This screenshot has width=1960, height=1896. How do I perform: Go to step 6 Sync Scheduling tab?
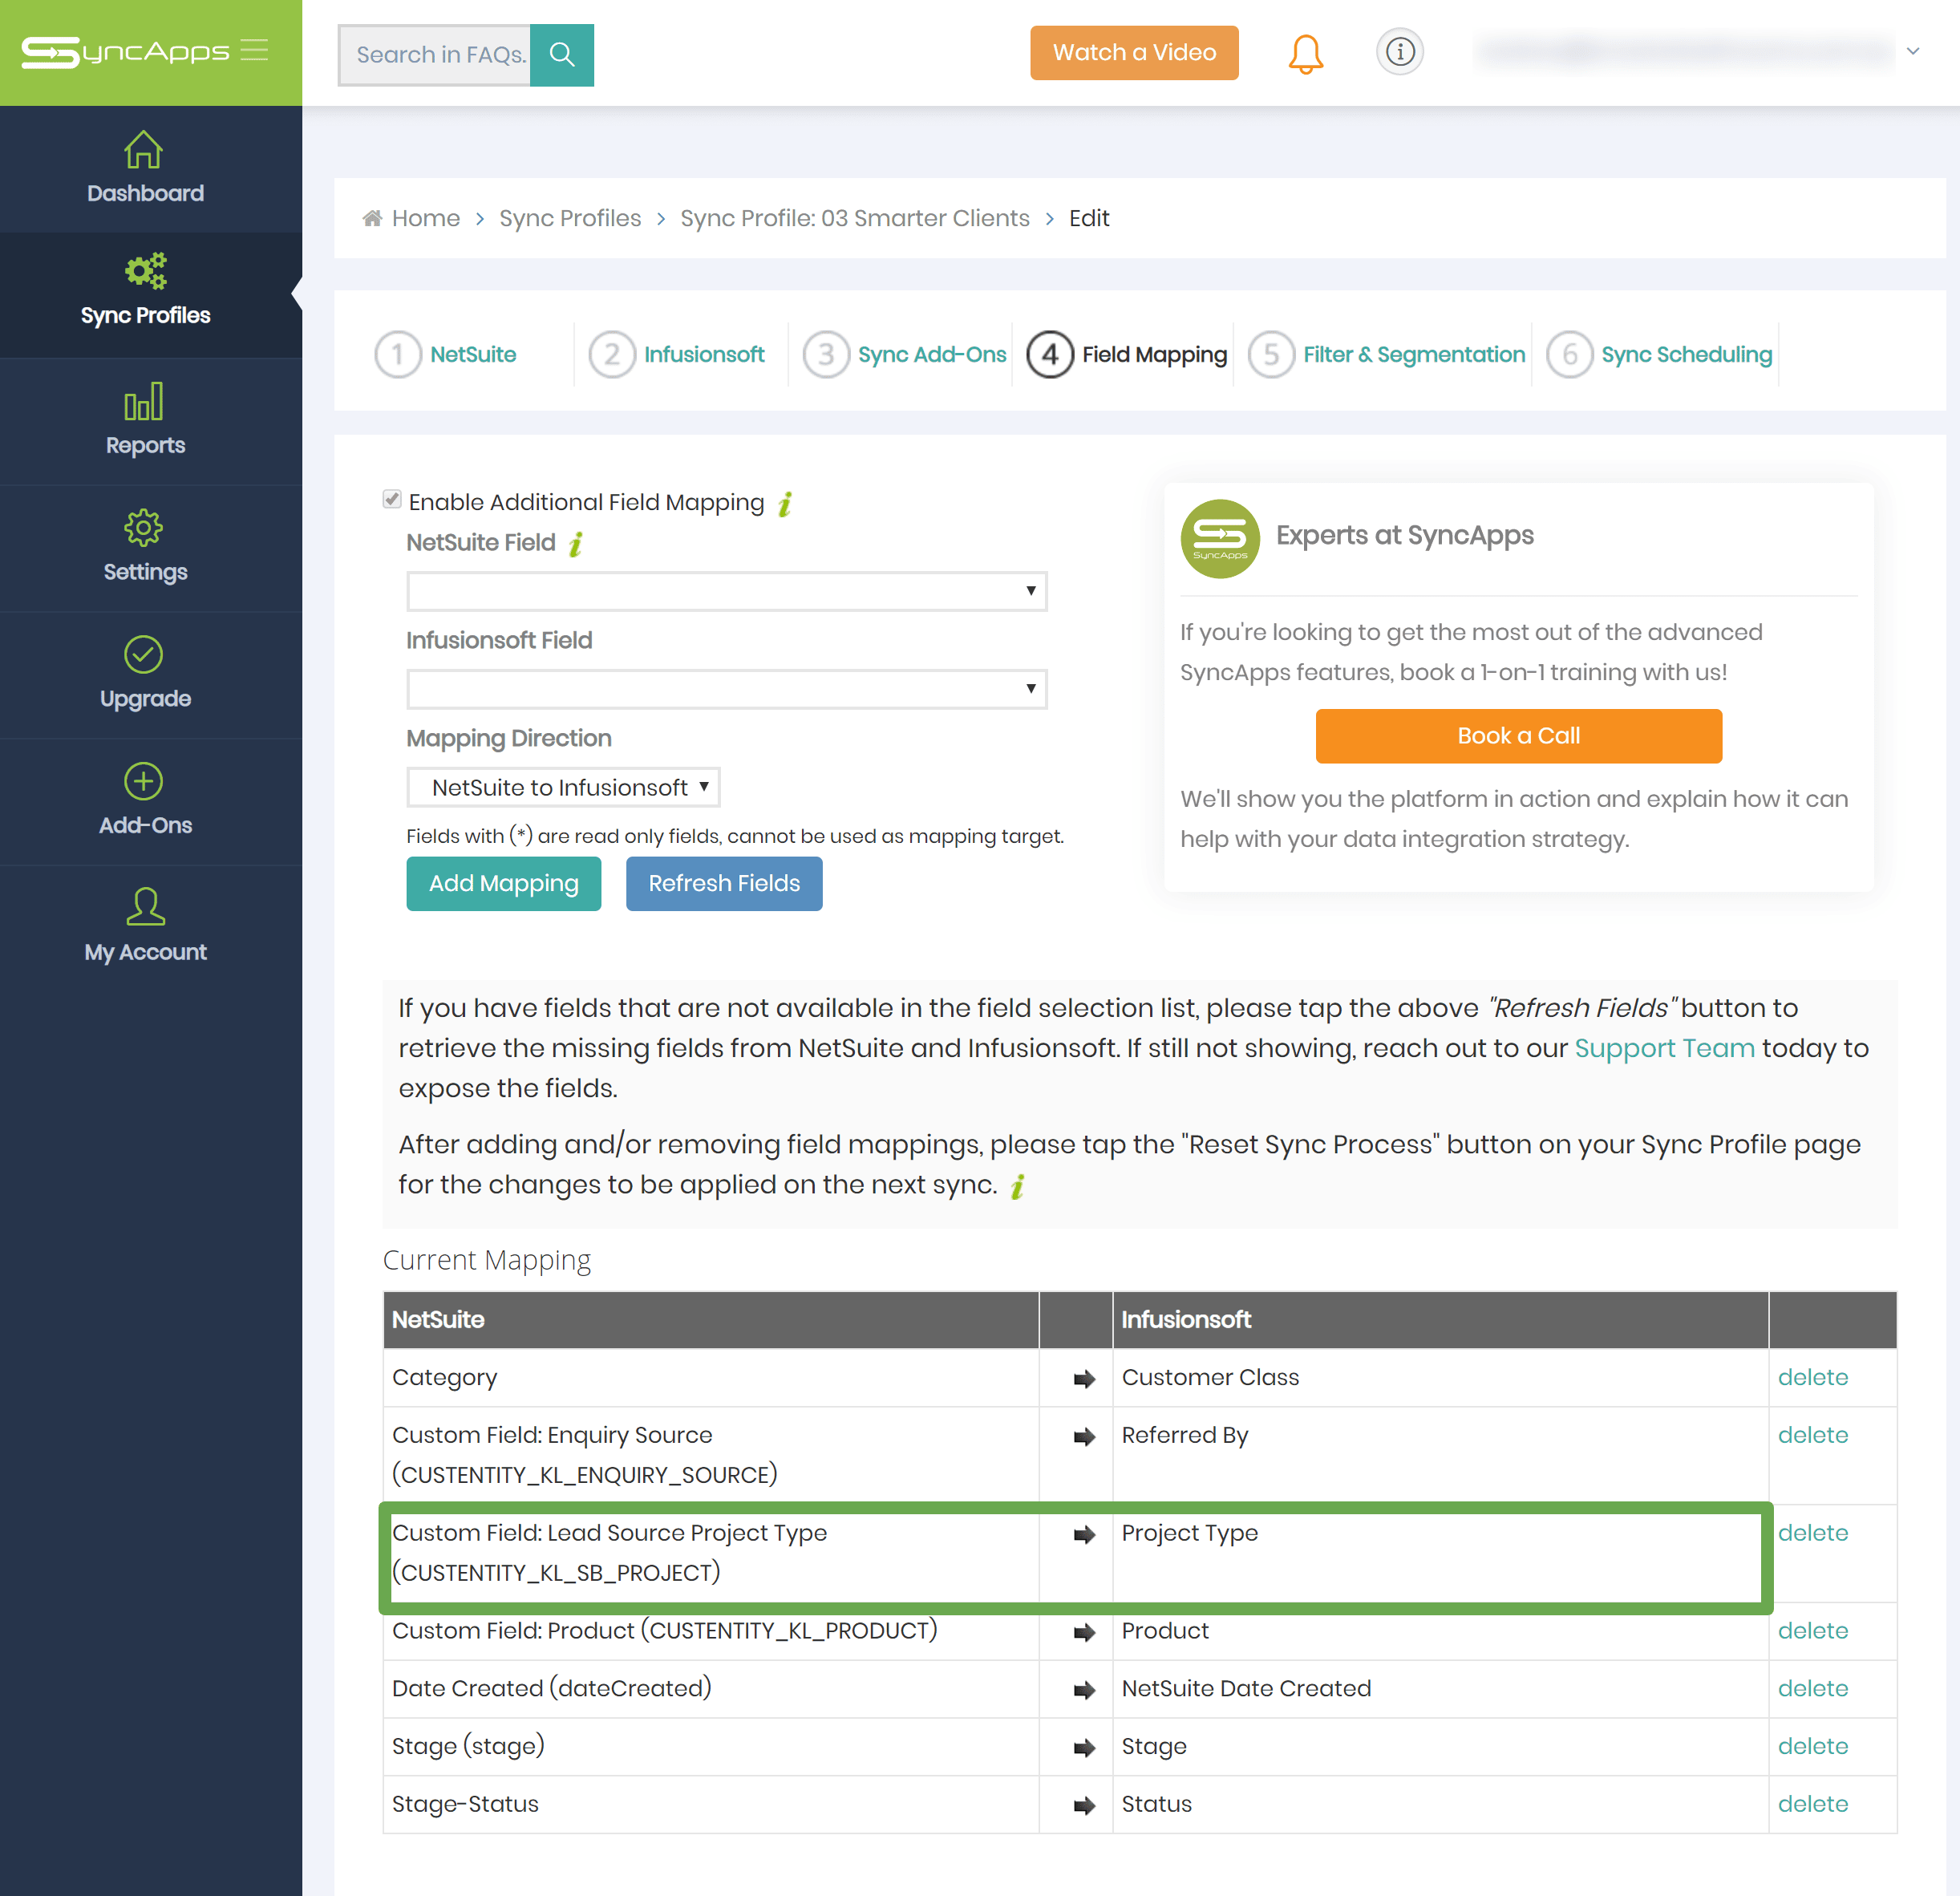1659,354
